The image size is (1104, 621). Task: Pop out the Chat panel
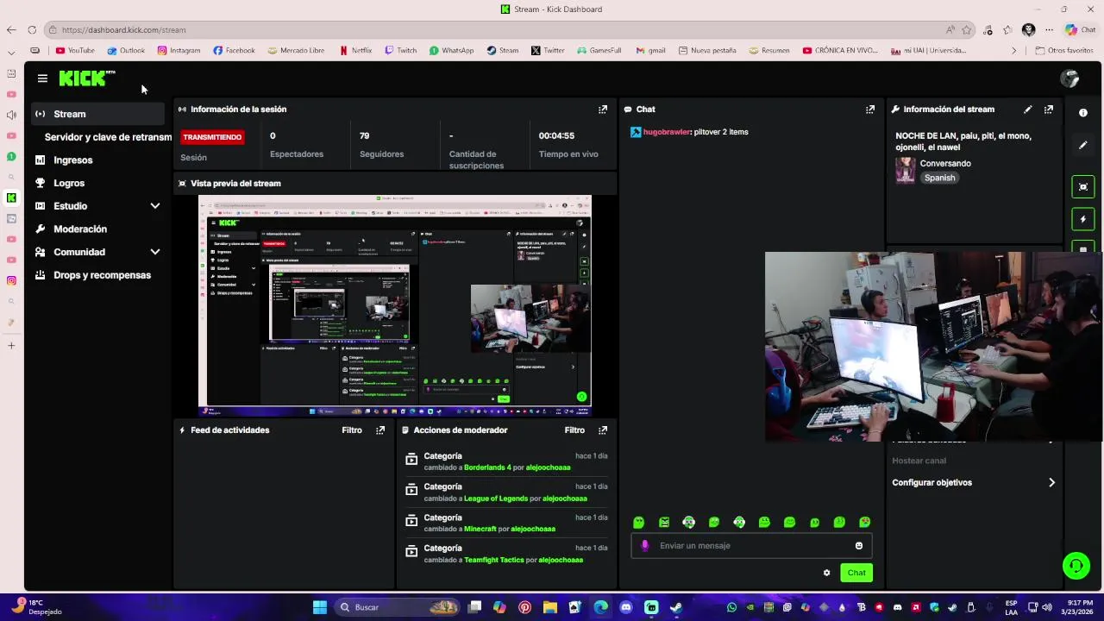(870, 110)
